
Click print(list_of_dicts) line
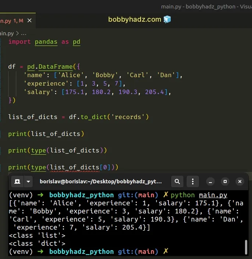click(46, 134)
